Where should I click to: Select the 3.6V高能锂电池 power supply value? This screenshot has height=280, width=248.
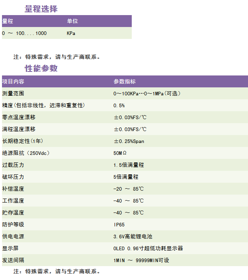point(133,236)
